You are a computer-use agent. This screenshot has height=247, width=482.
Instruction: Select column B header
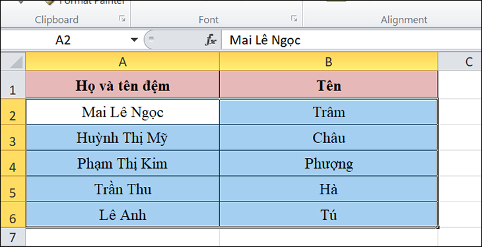(329, 62)
